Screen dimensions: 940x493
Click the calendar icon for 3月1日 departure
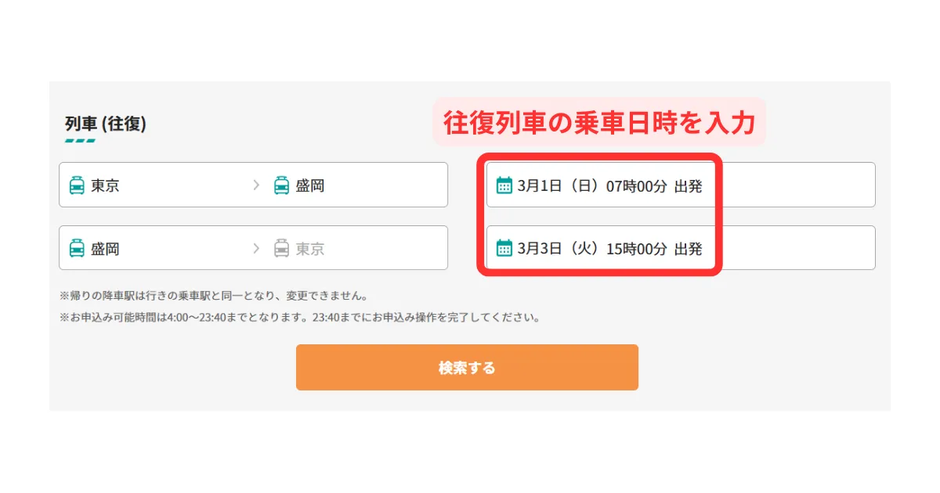pos(504,185)
